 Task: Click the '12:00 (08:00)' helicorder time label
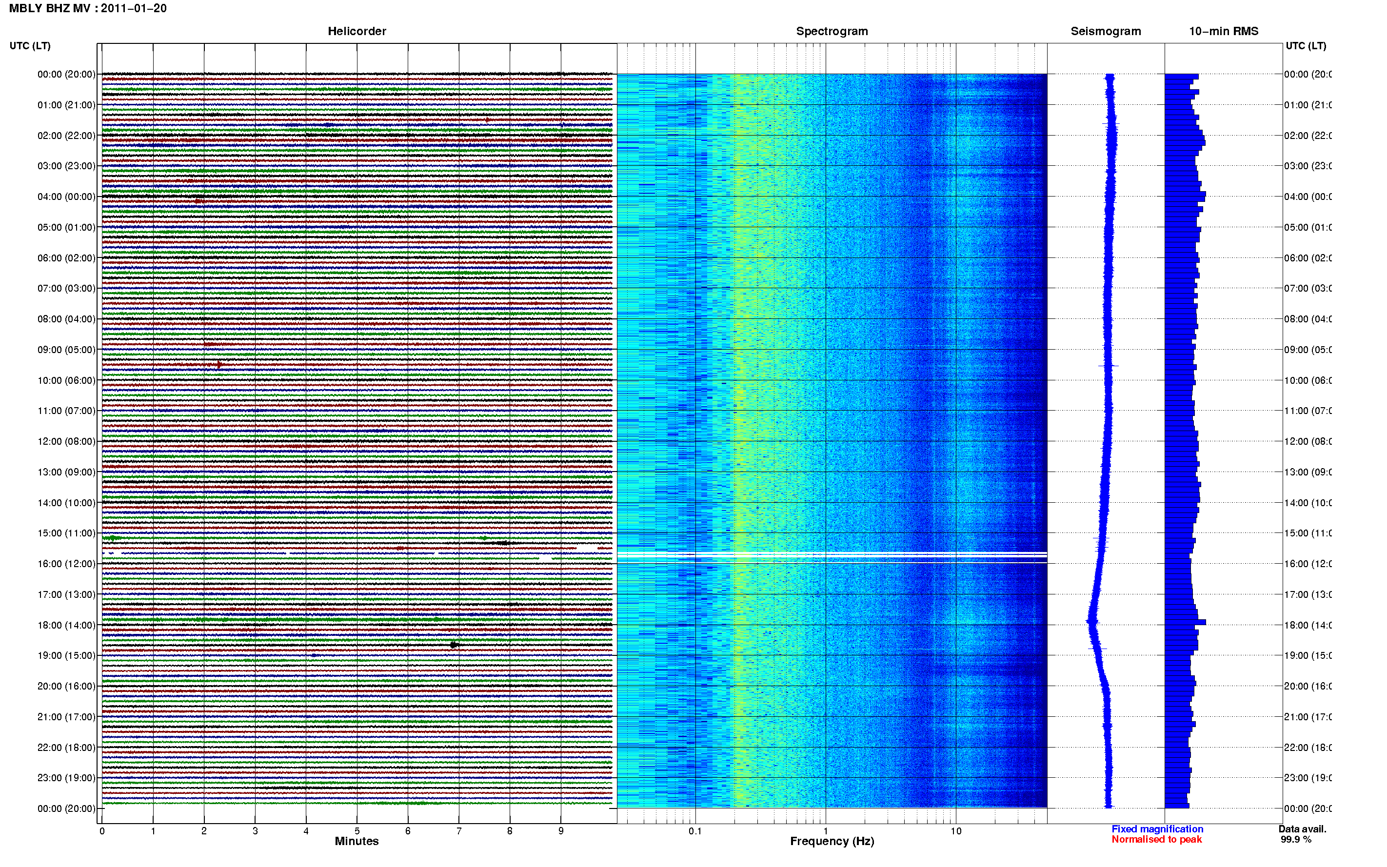pyautogui.click(x=66, y=441)
